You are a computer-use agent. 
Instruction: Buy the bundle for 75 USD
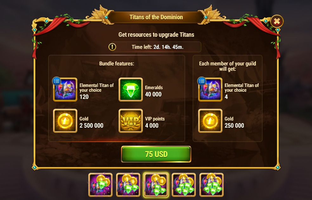[x=156, y=154]
